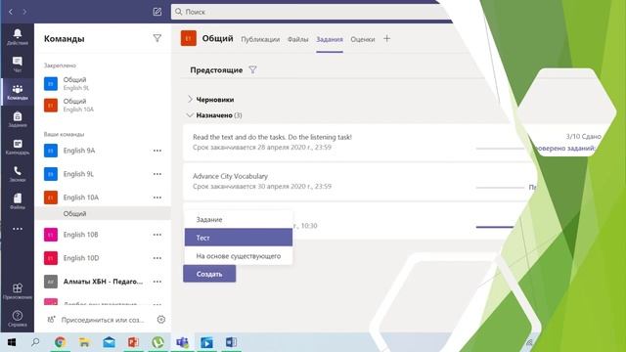Open teams settings gear icon
The image size is (626, 352).
pyautogui.click(x=160, y=320)
